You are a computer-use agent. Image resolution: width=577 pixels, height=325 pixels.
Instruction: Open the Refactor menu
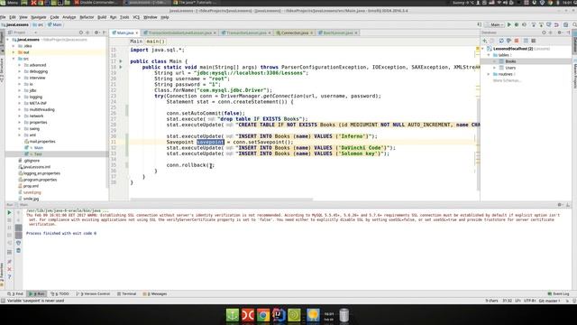(x=87, y=17)
